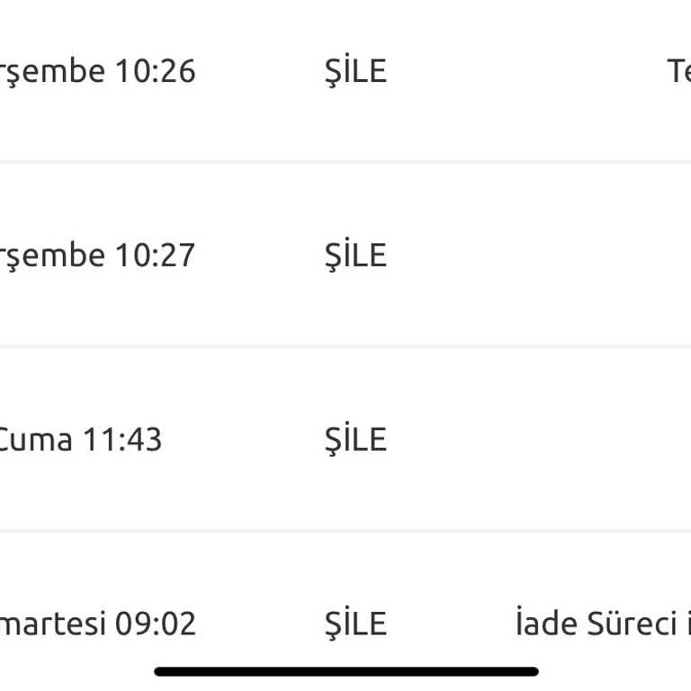This screenshot has height=691, width=691.
Task: Click empty status cell in Cuma row
Action: (585, 440)
